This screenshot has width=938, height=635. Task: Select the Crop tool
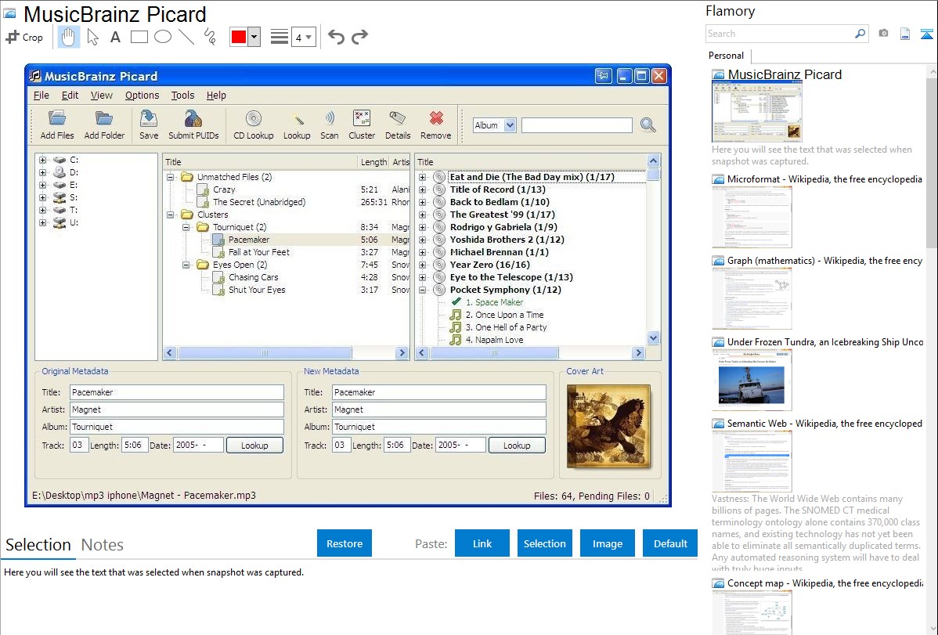(x=24, y=37)
